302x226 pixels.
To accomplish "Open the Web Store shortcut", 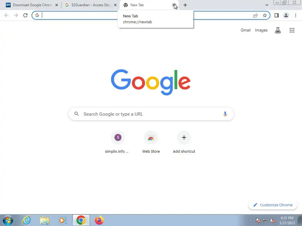I will click(x=151, y=142).
